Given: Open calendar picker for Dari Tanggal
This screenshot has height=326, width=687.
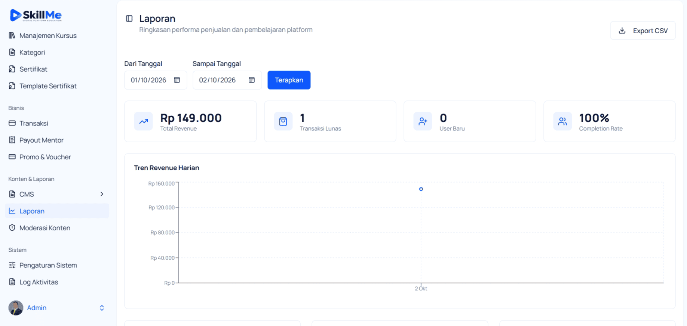Looking at the screenshot, I should coord(177,80).
